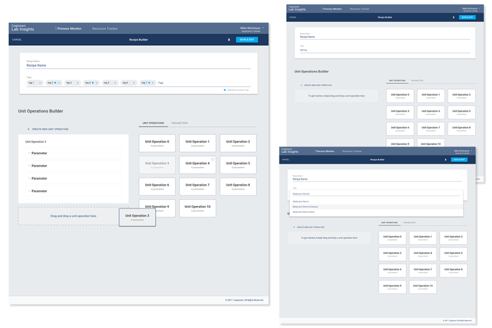
Task: Select Unit Operation 0 card in tag chips window
Action: [x=157, y=143]
